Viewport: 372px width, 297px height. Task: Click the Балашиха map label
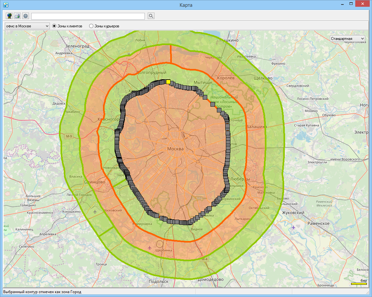click(x=257, y=127)
